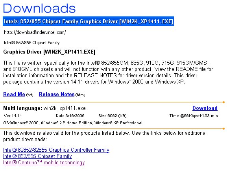This screenshot has width=229, height=171.
Task: Click the Downloads page heading
Action: pos(39,8)
